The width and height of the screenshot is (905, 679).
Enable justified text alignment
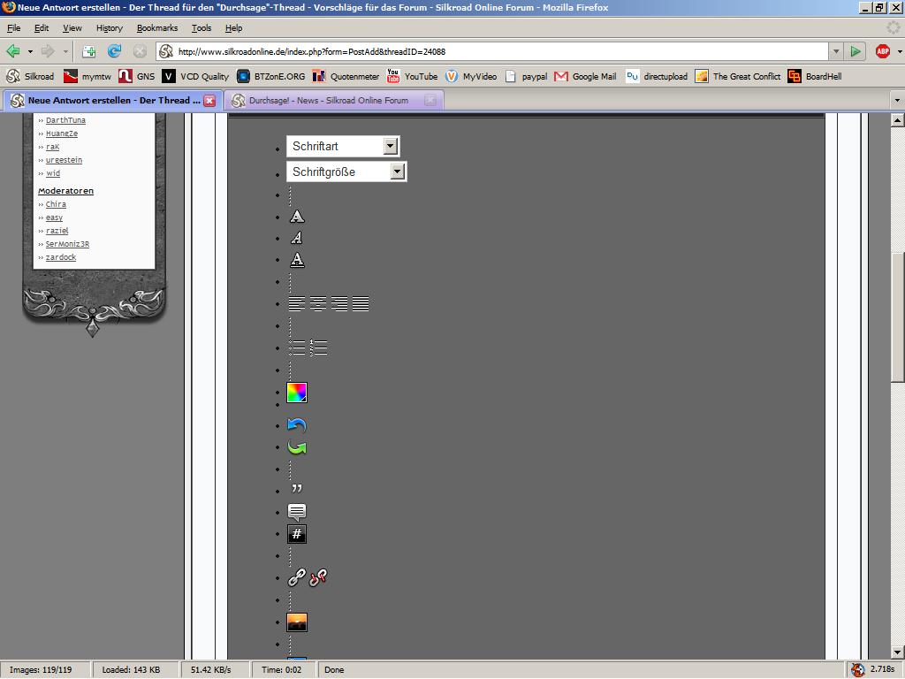[361, 304]
